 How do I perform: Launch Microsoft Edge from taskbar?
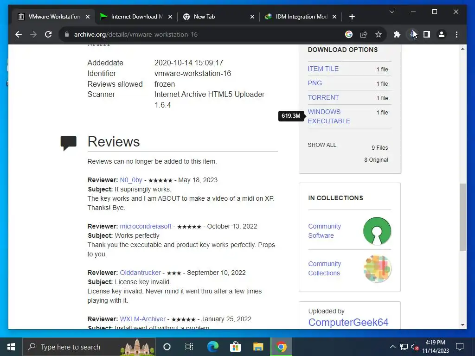coord(212,347)
